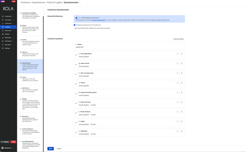Expand the Settings sidebar menu

click(8, 48)
